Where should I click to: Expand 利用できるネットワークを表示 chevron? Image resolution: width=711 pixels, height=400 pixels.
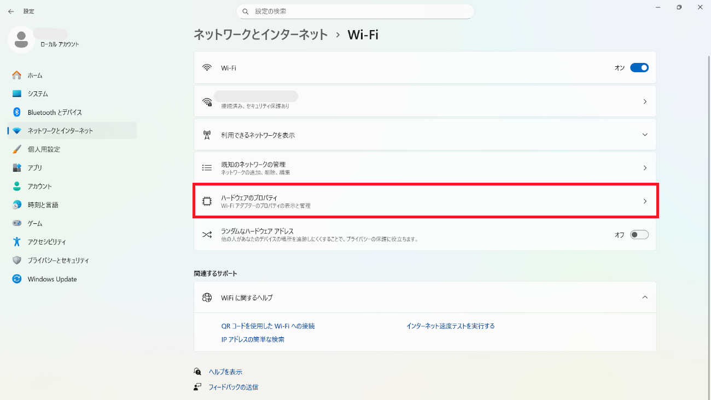point(645,135)
